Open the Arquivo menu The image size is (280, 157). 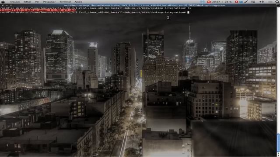[14, 2]
